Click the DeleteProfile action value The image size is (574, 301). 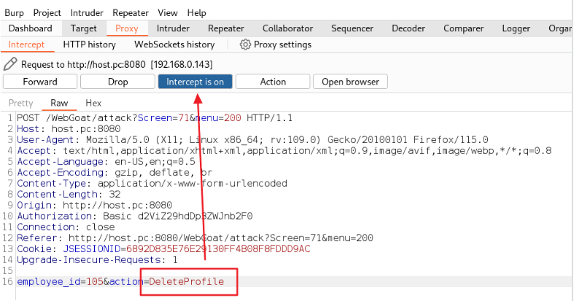(x=186, y=281)
